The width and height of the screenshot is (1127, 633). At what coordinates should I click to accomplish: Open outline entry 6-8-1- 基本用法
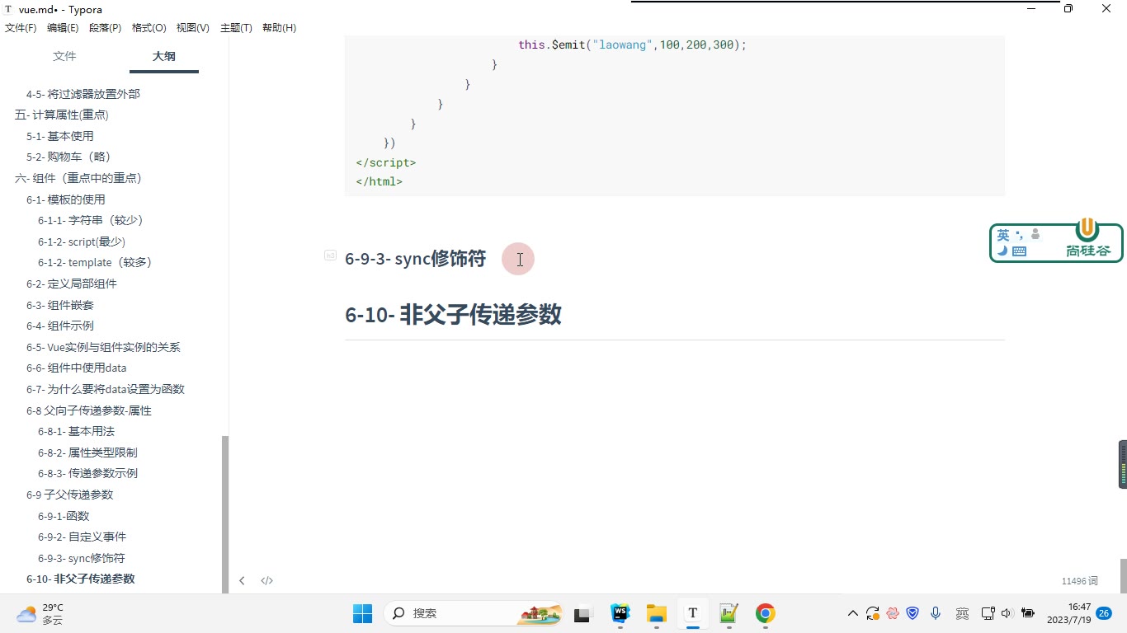click(x=77, y=431)
